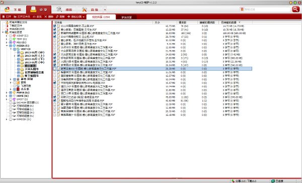This screenshot has width=302, height=183.
Task: Select the 我的共享 sub-tab
Action: click(101, 17)
